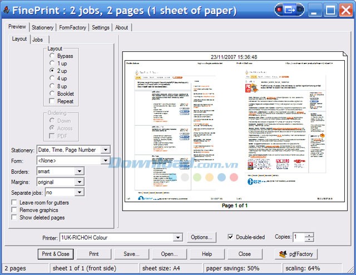This screenshot has height=275, width=356.
Task: Choose the Booklet layout radio button
Action: pos(52,94)
